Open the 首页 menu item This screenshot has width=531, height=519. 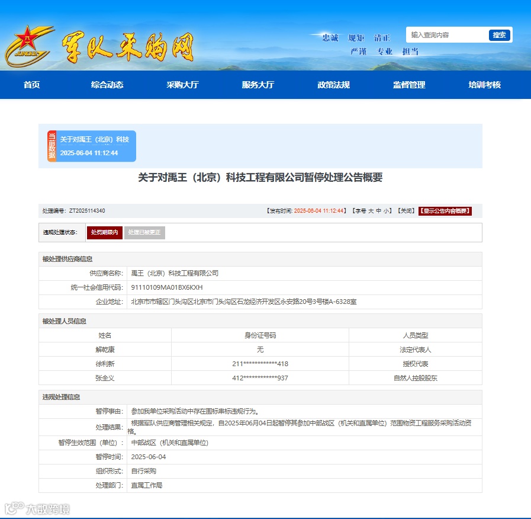click(31, 85)
